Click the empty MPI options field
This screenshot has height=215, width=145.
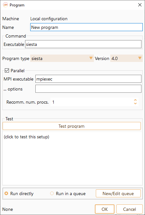click(x=88, y=89)
